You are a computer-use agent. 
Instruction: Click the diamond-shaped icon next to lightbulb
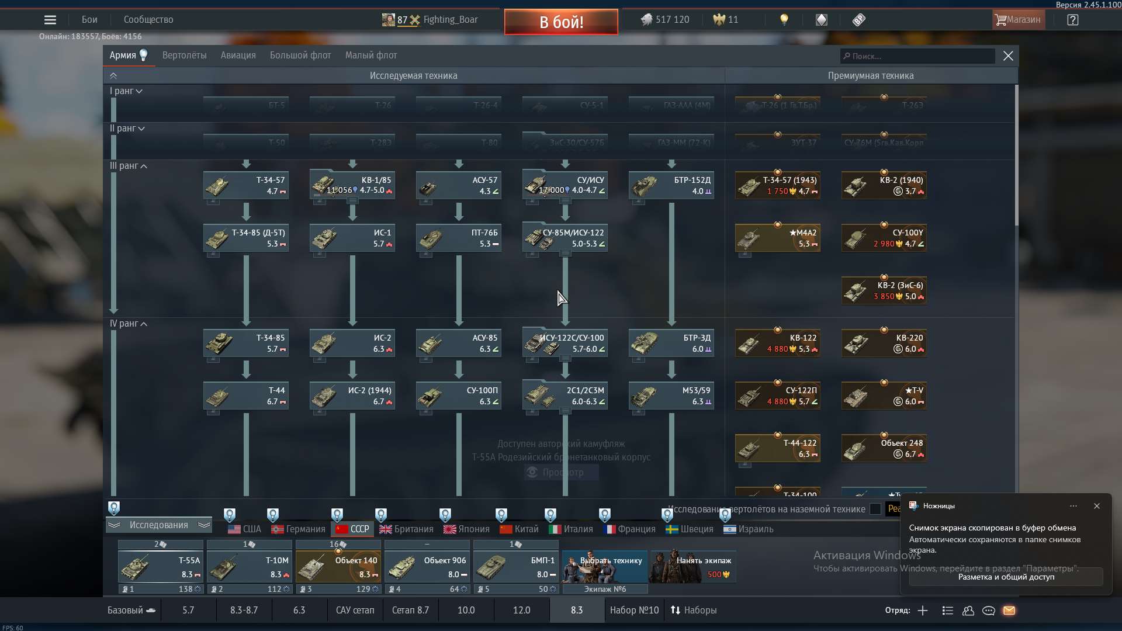click(822, 20)
